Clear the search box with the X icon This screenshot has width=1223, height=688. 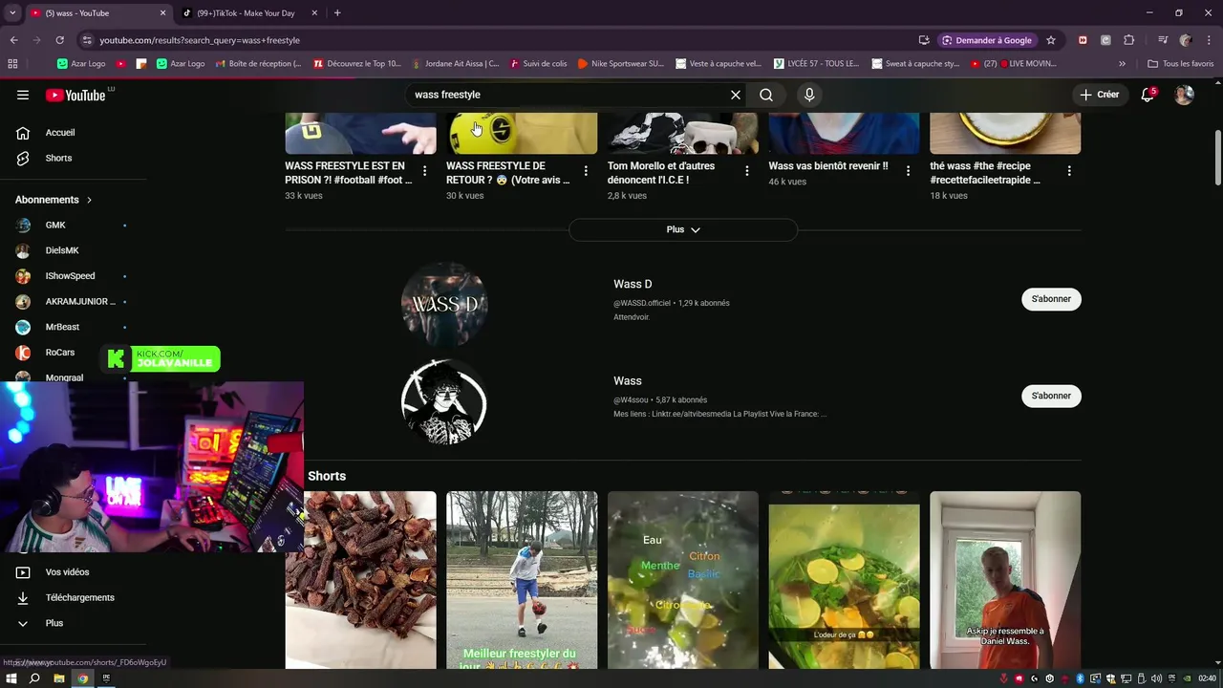pyautogui.click(x=736, y=95)
